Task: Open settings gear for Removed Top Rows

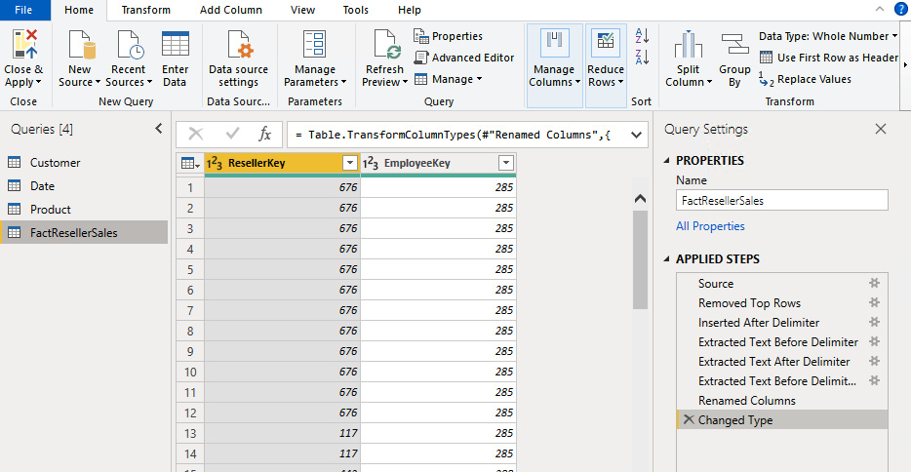Action: click(x=874, y=302)
